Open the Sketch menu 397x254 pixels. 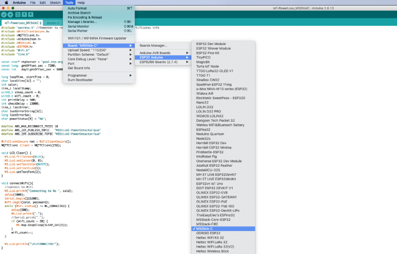55,3
